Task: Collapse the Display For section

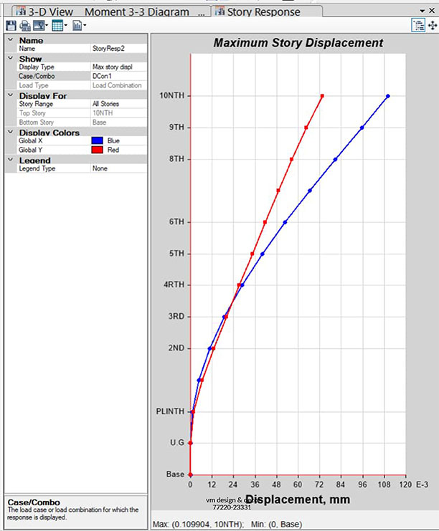Action: [9, 95]
